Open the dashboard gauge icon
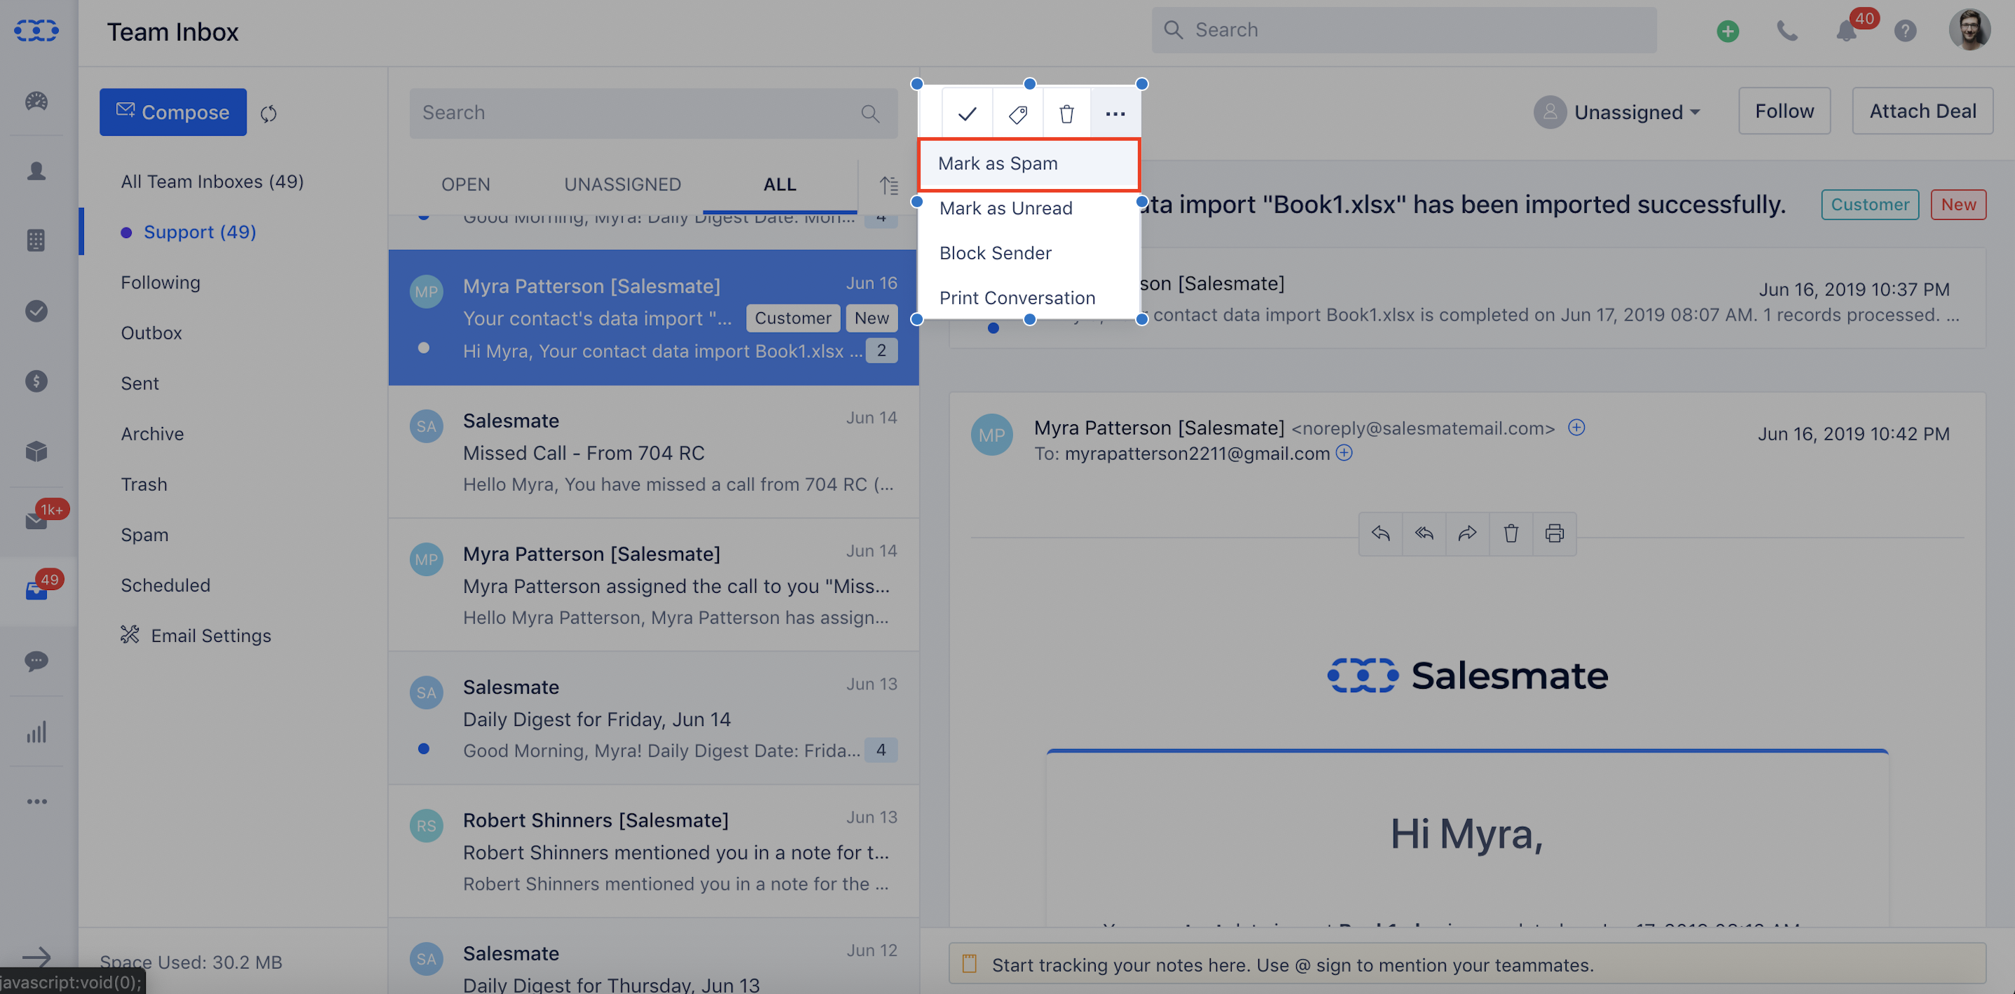The height and width of the screenshot is (994, 2015). [x=36, y=101]
